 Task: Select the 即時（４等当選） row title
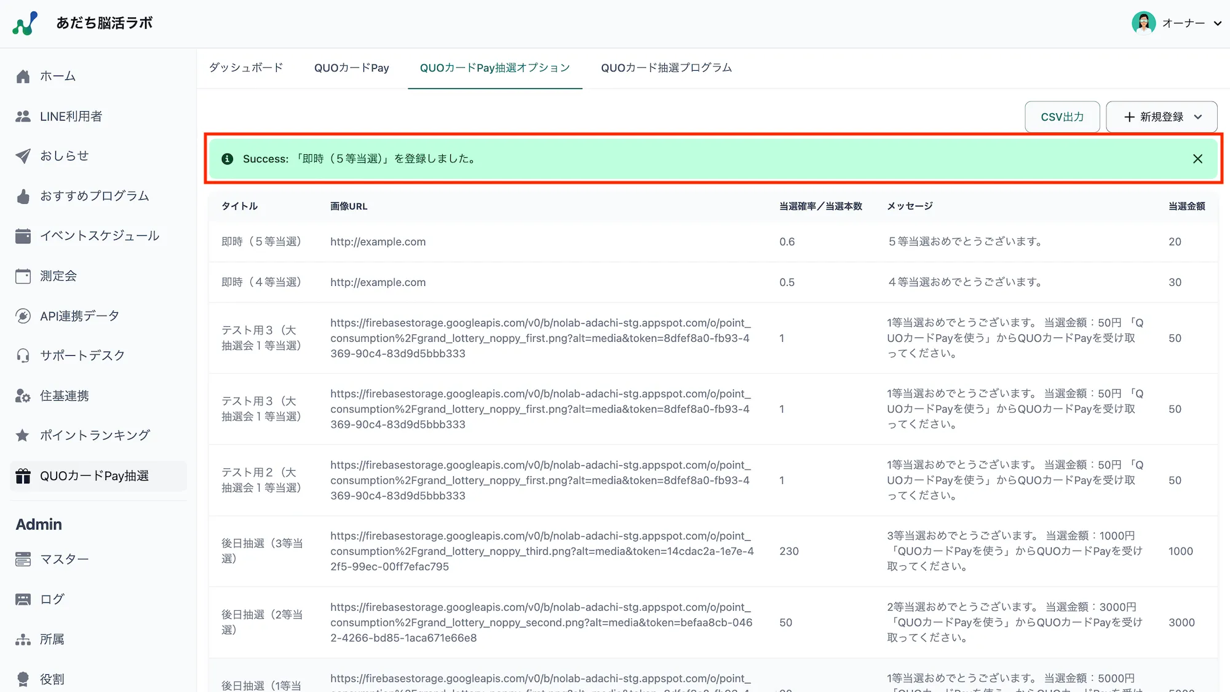pos(261,282)
